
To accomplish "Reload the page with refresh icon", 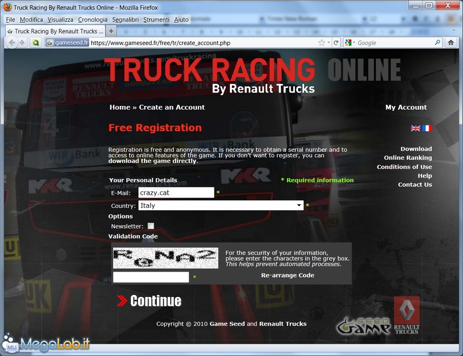I will 336,43.
